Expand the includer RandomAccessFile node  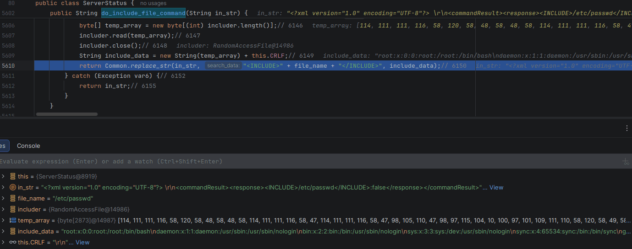[3, 209]
